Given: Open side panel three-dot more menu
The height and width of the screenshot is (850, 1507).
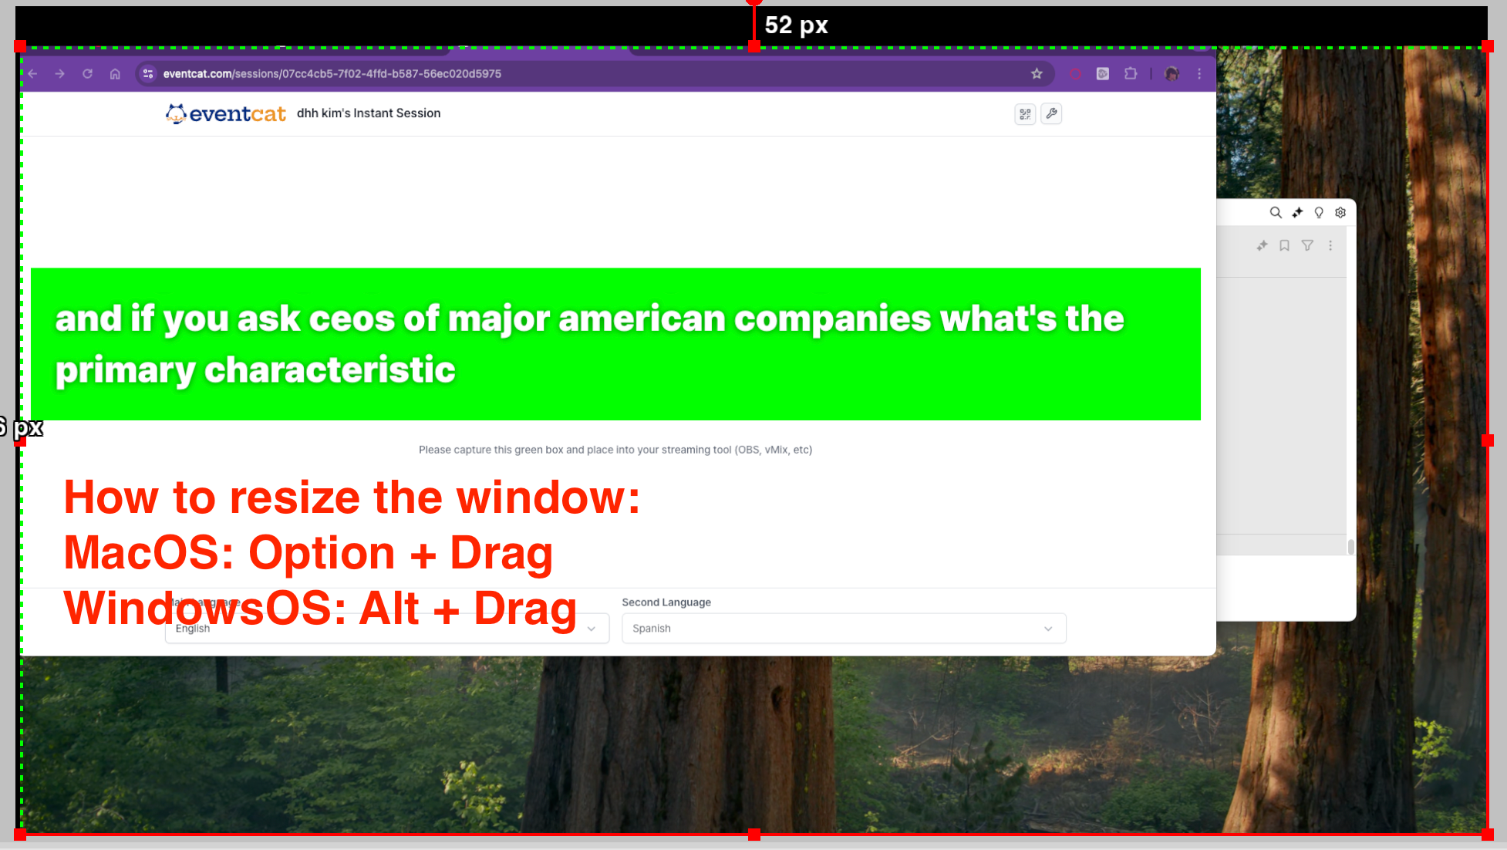Looking at the screenshot, I should coord(1330,245).
